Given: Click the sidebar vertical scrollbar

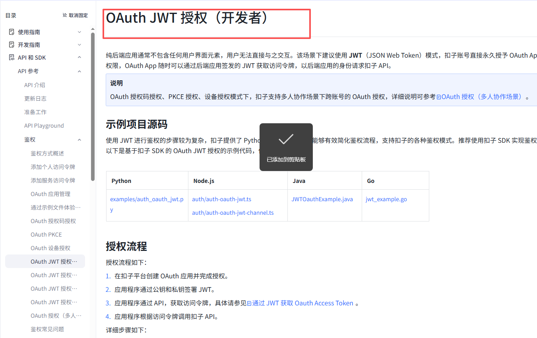Looking at the screenshot, I should click(x=93, y=107).
